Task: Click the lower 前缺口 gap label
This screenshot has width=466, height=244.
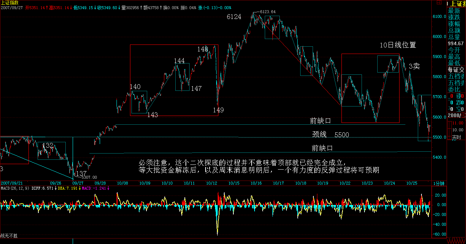Action: [322, 148]
